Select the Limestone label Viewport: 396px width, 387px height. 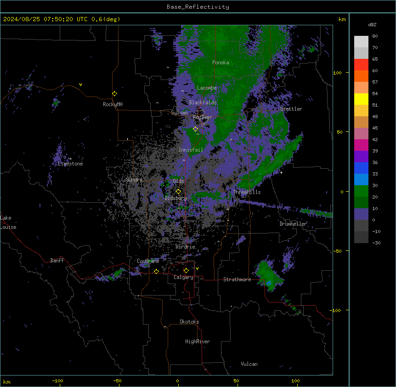tap(70, 164)
